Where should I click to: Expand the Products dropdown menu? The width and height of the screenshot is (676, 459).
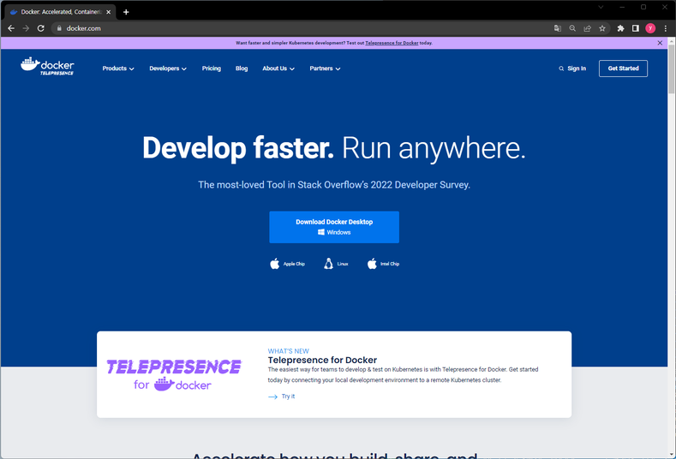[x=118, y=69]
